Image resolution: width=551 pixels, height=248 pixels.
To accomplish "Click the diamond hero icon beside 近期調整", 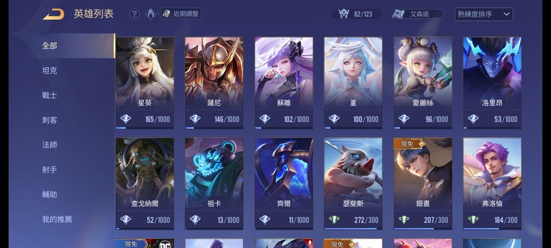I will pos(151,14).
